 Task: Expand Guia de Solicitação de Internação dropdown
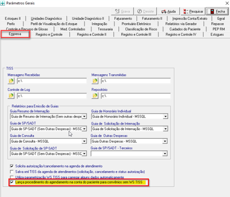[x=165, y=129]
